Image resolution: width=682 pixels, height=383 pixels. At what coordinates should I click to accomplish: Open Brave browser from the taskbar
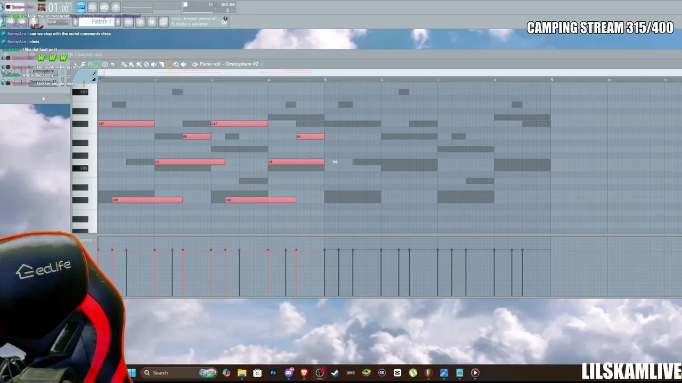click(304, 373)
